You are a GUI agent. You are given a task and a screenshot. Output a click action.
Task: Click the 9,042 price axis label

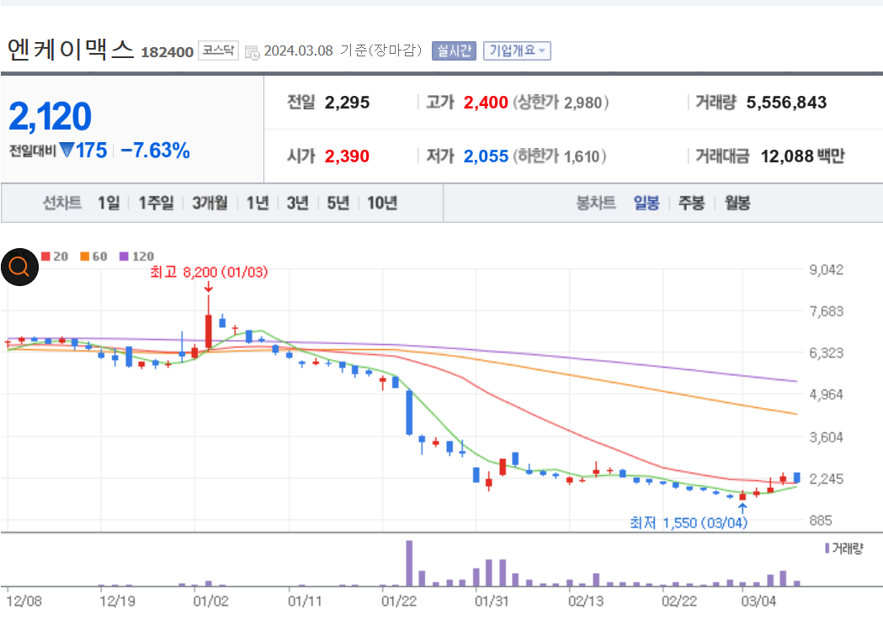pyautogui.click(x=826, y=269)
